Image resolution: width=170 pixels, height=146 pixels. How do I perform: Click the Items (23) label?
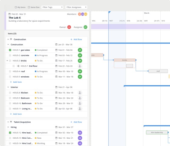[12, 34]
